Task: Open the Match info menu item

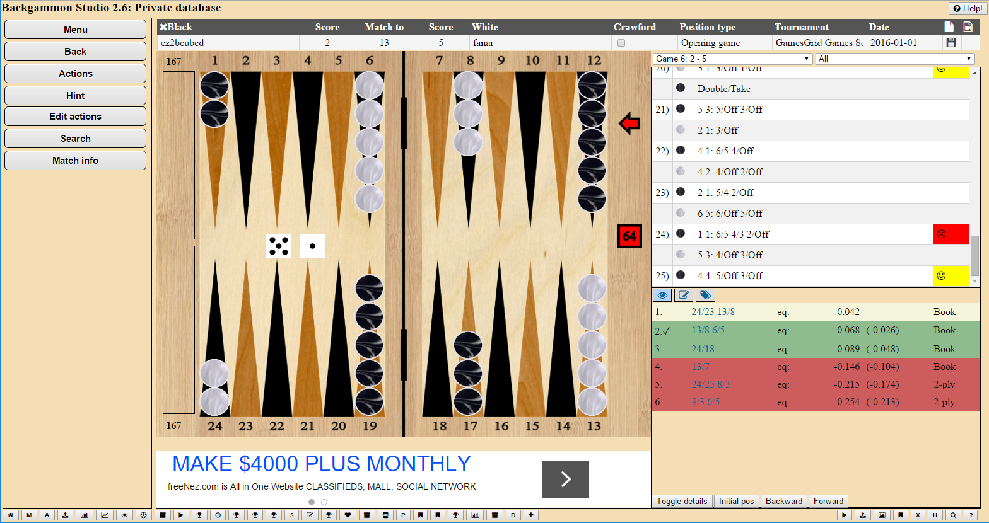Action: [x=76, y=161]
